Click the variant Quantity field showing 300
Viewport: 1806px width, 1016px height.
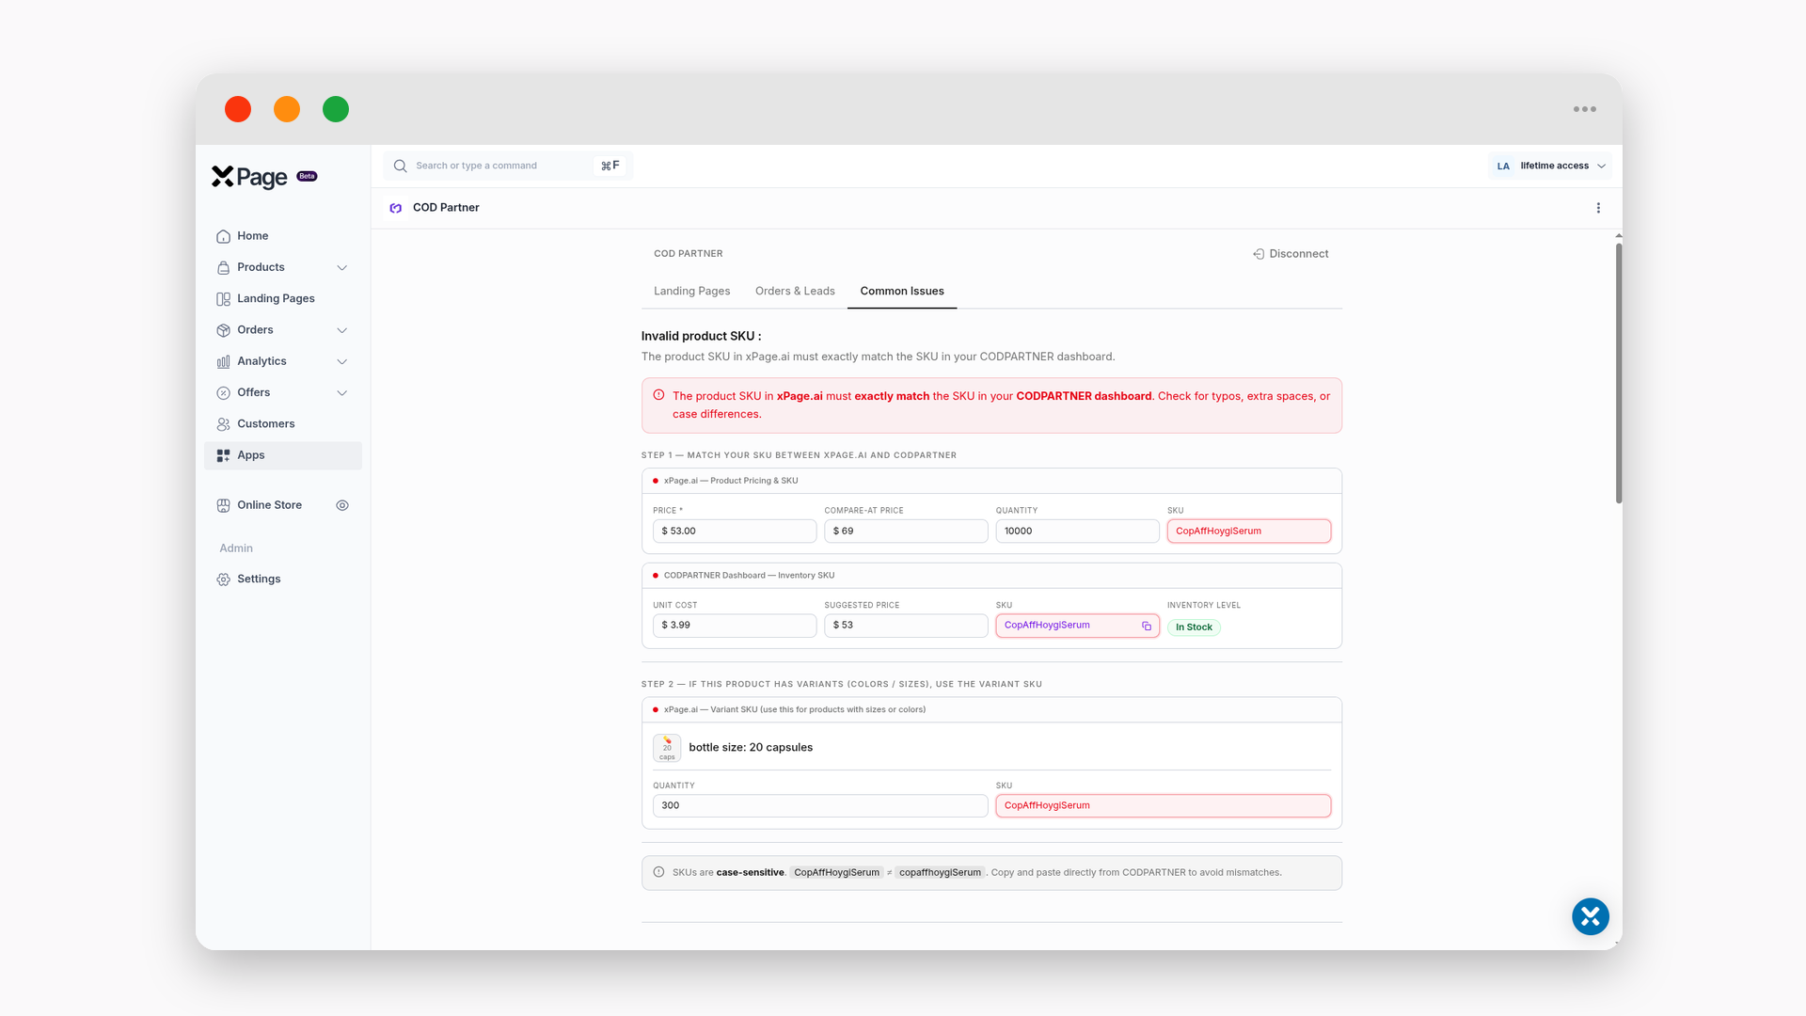(x=820, y=805)
